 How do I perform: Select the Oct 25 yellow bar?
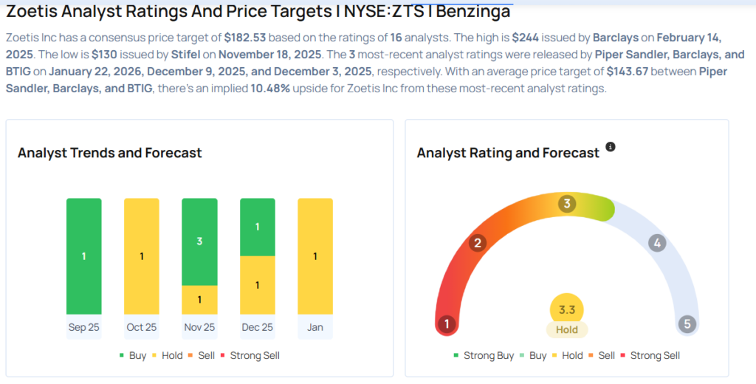(x=142, y=256)
